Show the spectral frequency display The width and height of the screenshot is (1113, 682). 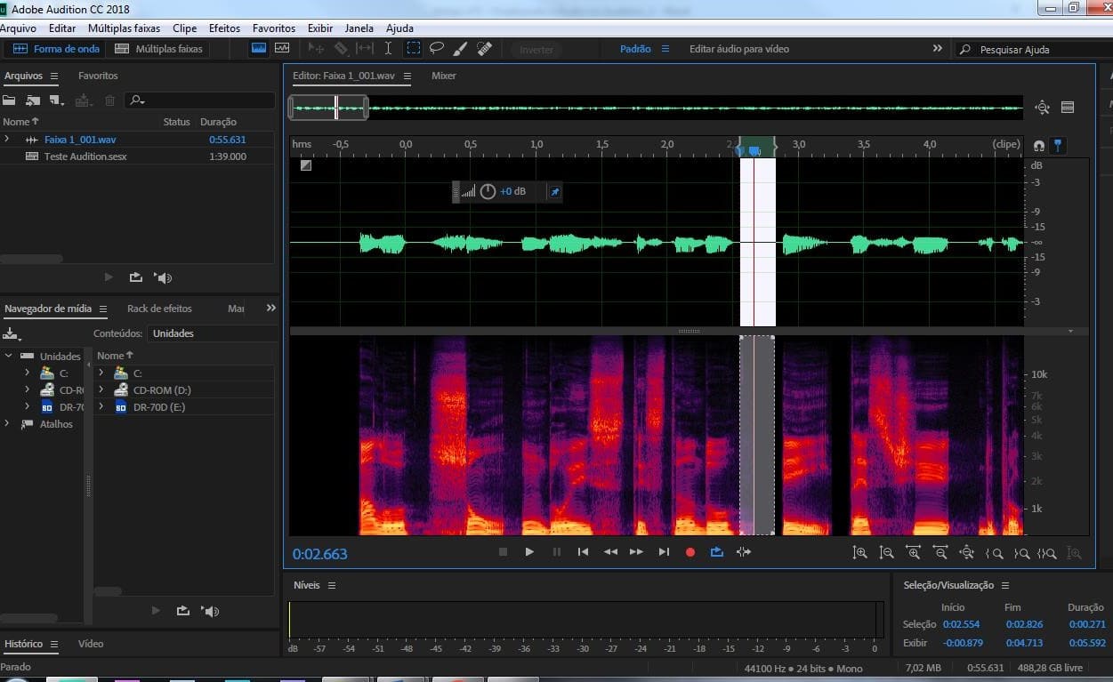[259, 48]
